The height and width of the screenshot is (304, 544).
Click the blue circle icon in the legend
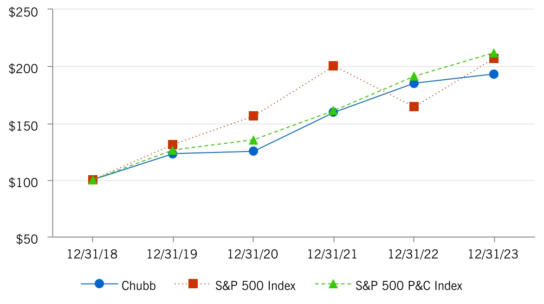(x=99, y=284)
